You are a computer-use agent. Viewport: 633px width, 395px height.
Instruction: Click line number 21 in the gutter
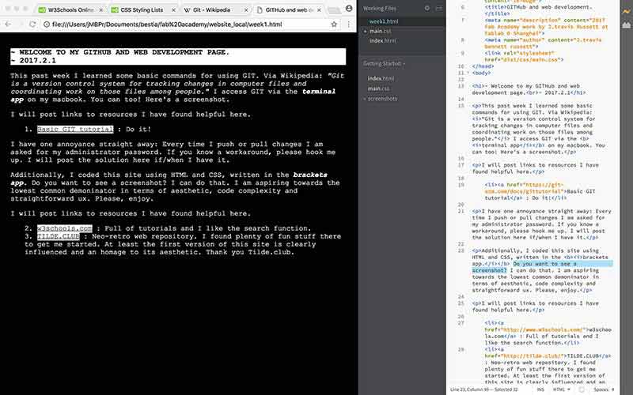(461, 211)
